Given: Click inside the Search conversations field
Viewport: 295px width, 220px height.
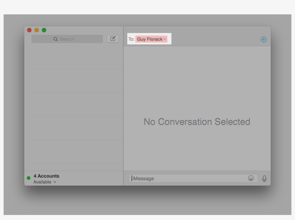Looking at the screenshot, I should 67,38.
